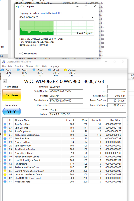Click the yellow icon for Current Pending Sector Count
The height and width of the screenshot is (201, 134).
pyautogui.click(x=5, y=171)
